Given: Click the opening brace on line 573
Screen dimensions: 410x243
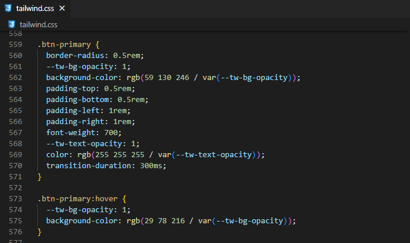Looking at the screenshot, I should tap(124, 199).
